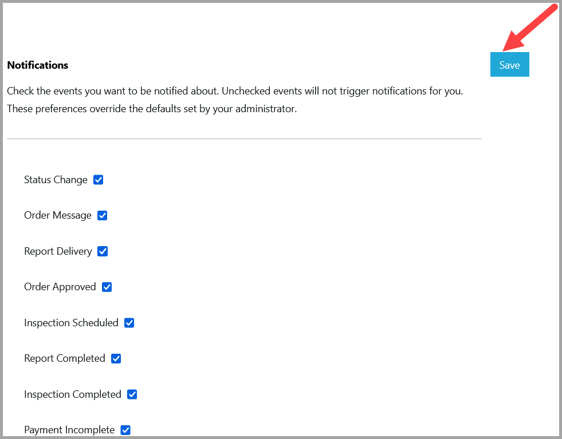Select the Payment Incomplete label
The width and height of the screenshot is (562, 439).
[x=69, y=430]
